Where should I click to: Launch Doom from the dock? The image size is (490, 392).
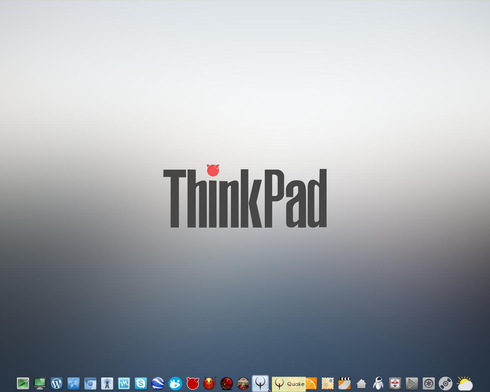[x=243, y=383]
